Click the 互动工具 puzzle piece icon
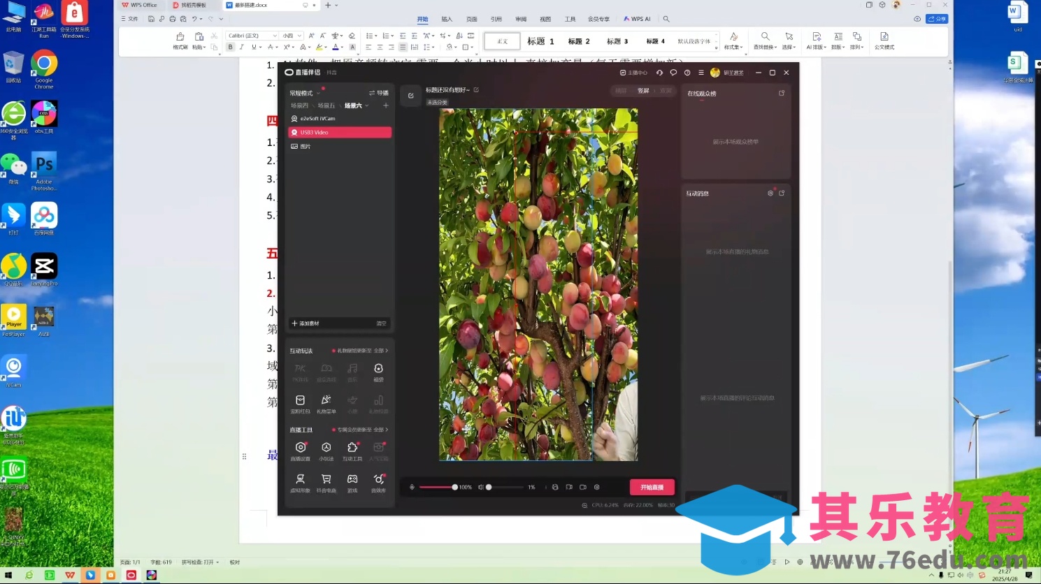Image resolution: width=1041 pixels, height=584 pixels. coord(352,450)
